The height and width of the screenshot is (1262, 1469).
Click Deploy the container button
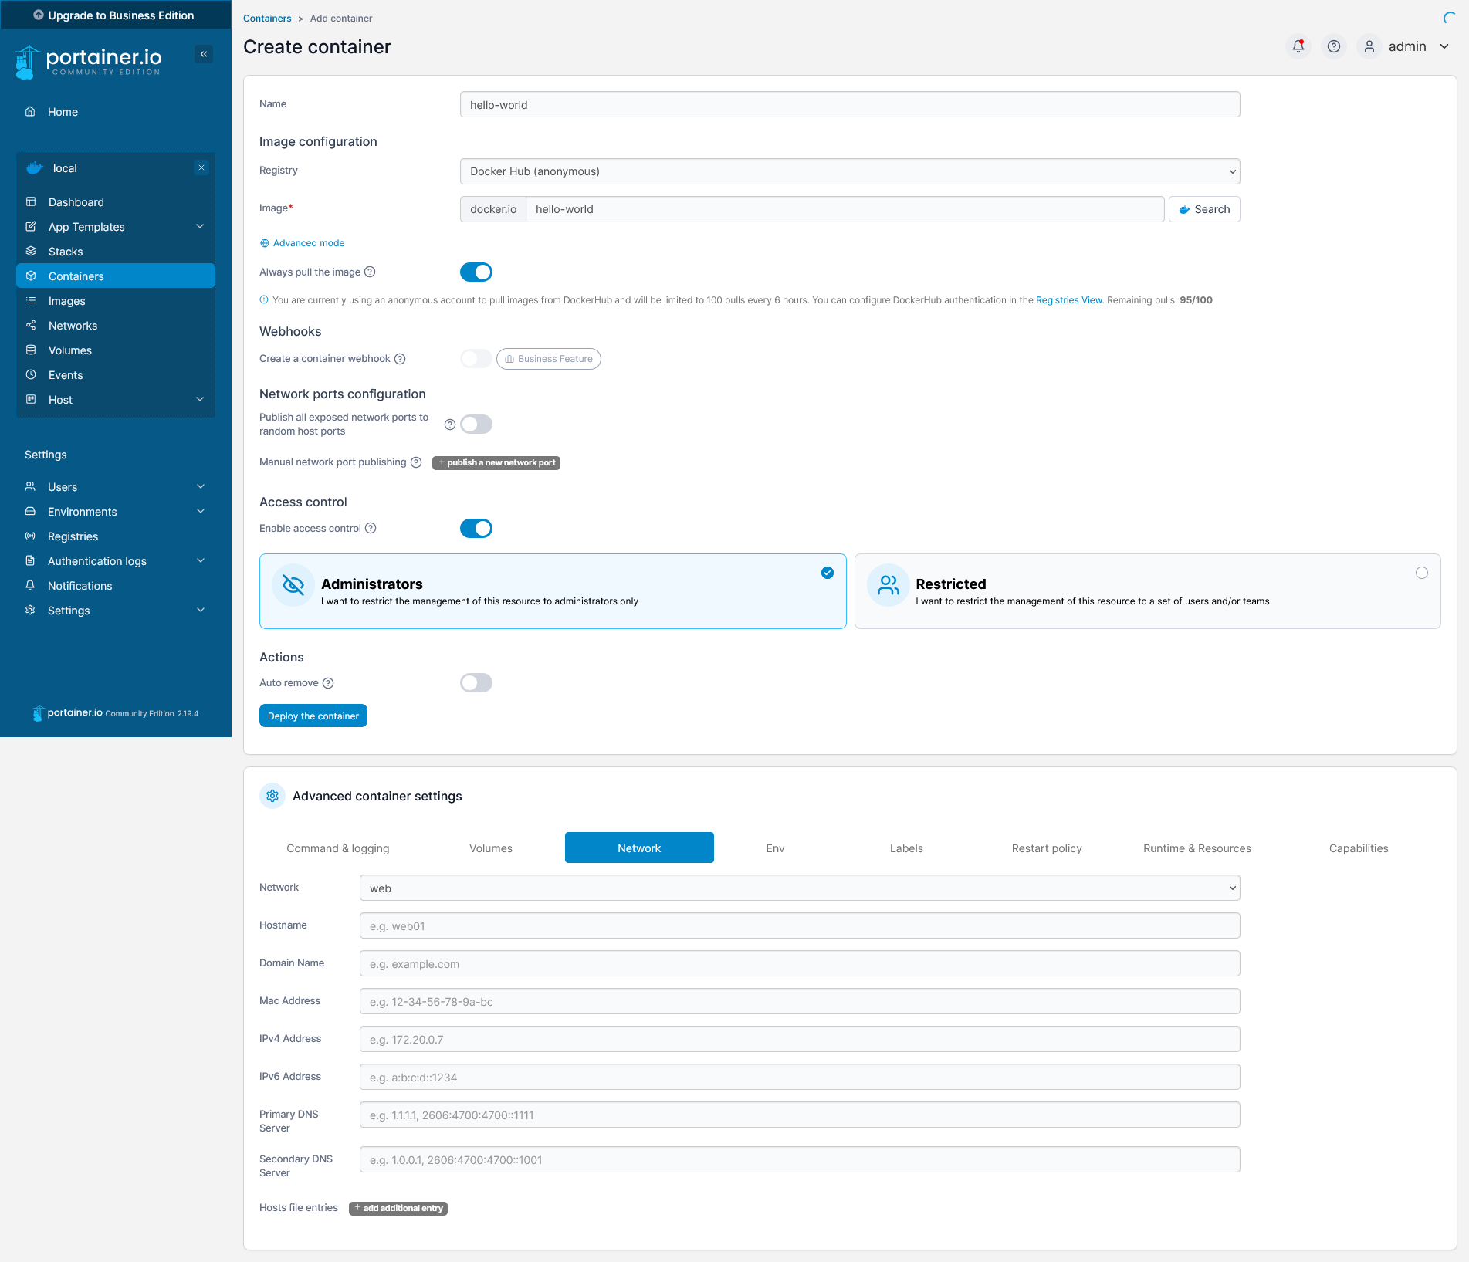[313, 715]
